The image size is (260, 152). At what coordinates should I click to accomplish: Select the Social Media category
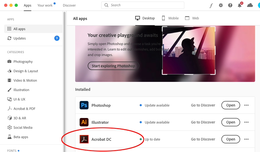(x=20, y=128)
